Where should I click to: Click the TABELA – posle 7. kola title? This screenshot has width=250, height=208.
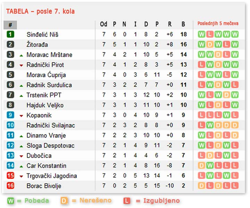pos(40,11)
